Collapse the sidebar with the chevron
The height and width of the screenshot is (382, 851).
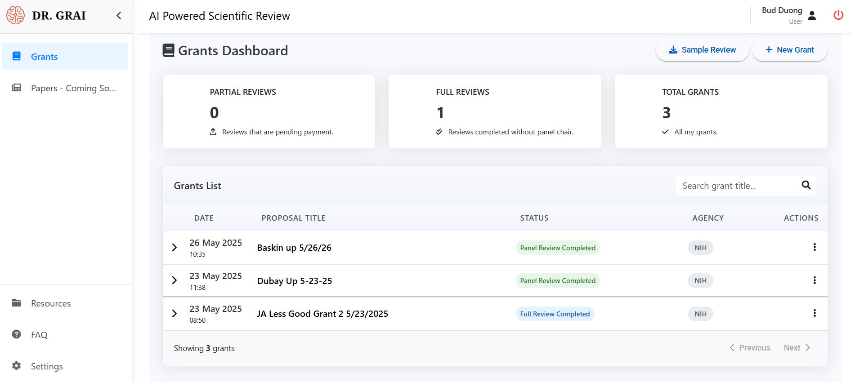(x=119, y=16)
